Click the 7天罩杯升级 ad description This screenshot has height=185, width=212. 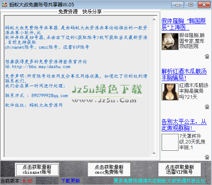pos(192,141)
